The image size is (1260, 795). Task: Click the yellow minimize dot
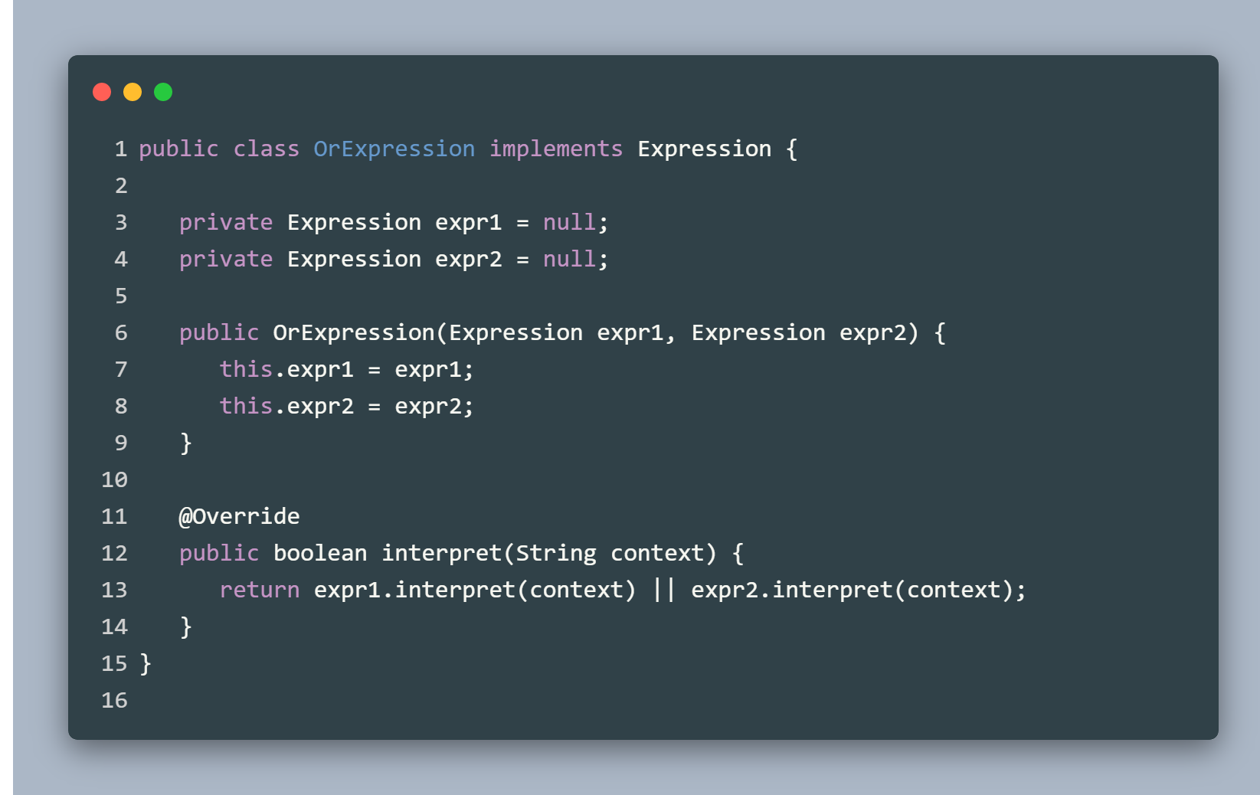pos(133,92)
